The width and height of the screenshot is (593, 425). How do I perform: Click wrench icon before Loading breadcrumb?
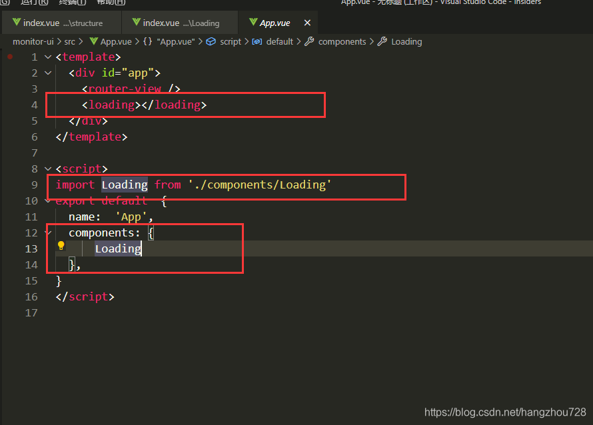click(382, 41)
